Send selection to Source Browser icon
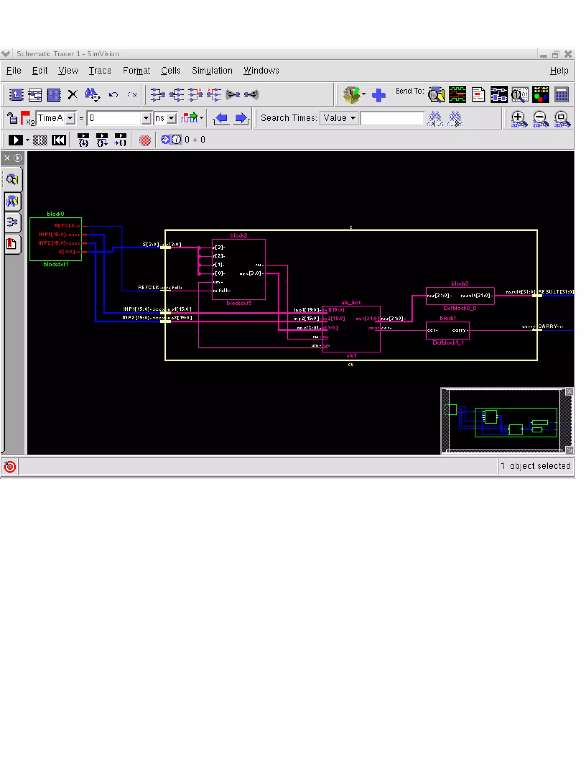Screen dimensions: 586x759 (x=478, y=95)
